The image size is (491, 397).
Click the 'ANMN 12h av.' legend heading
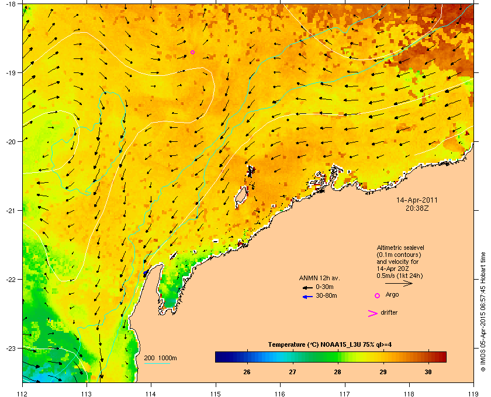319,278
